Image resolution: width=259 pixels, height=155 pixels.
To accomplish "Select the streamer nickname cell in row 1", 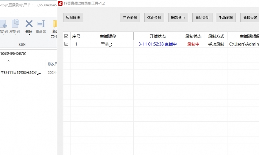I will pos(108,44).
